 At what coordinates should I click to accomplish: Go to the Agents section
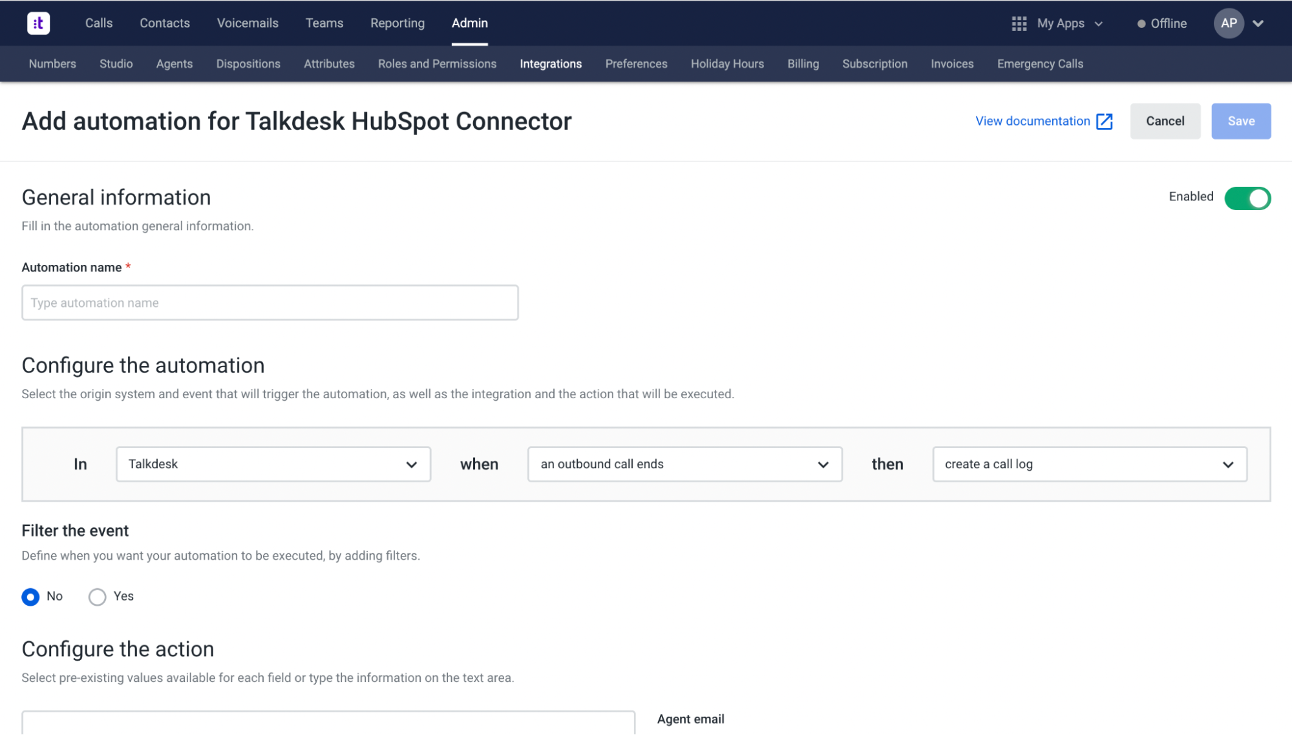(175, 64)
